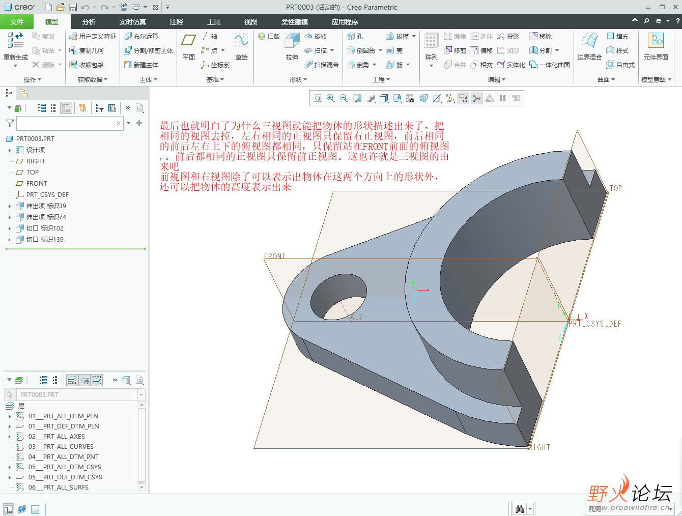Viewport: 682px width, 516px height.
Task: Toggle datum display filters icon
Action: coord(450,98)
